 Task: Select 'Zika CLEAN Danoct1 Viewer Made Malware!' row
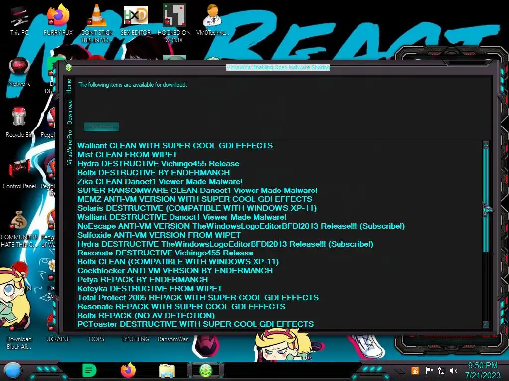160,182
